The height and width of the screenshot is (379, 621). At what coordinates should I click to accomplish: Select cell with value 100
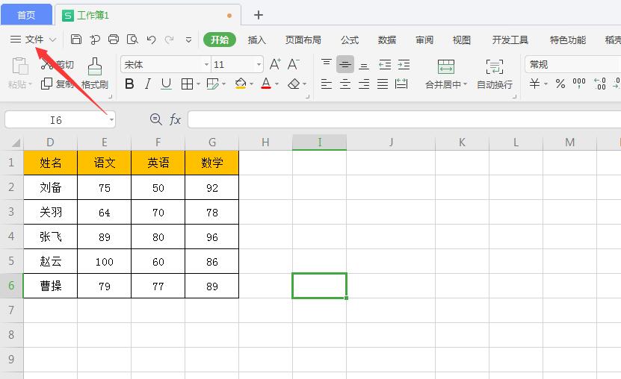click(x=105, y=261)
